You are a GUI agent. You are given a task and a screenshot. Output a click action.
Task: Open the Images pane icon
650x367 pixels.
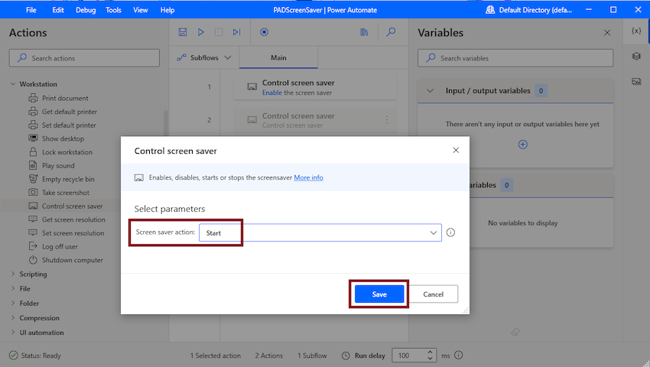[636, 81]
